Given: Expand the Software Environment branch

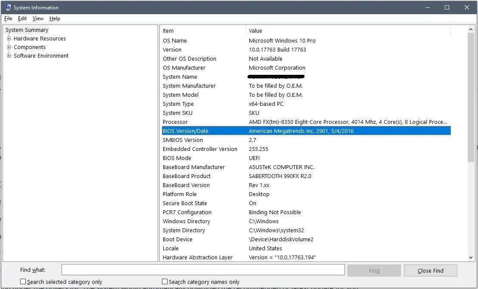Looking at the screenshot, I should (x=9, y=55).
